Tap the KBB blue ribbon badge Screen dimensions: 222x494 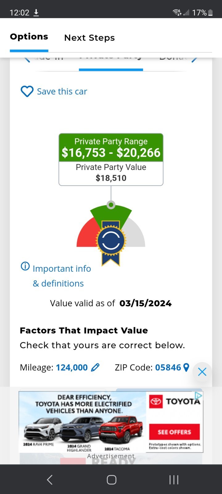coord(111,242)
